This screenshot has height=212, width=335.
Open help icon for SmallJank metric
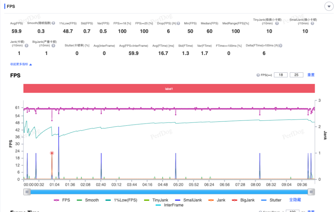312,23
